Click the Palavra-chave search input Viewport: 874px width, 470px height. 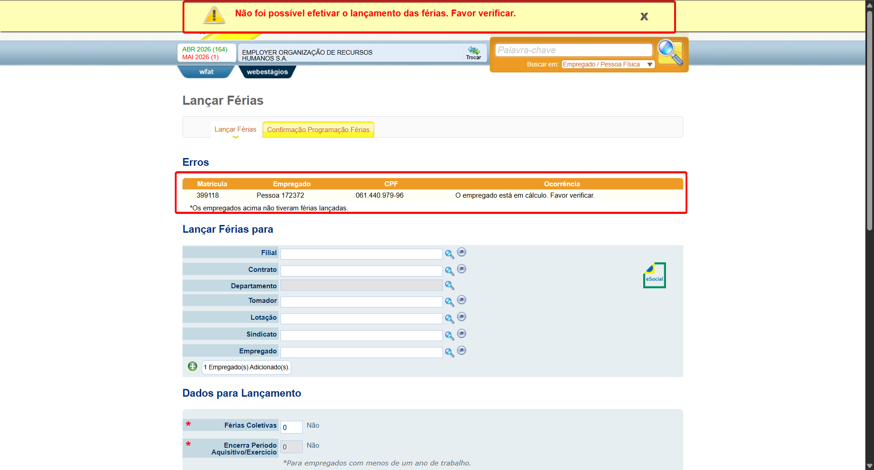pos(574,50)
